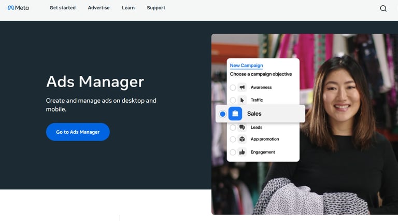Click the Go to Ads Manager button

pyautogui.click(x=78, y=132)
